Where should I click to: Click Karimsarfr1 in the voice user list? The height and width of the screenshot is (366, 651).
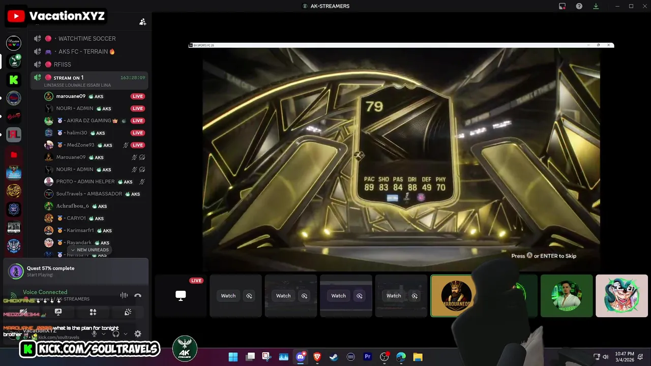pos(95,230)
